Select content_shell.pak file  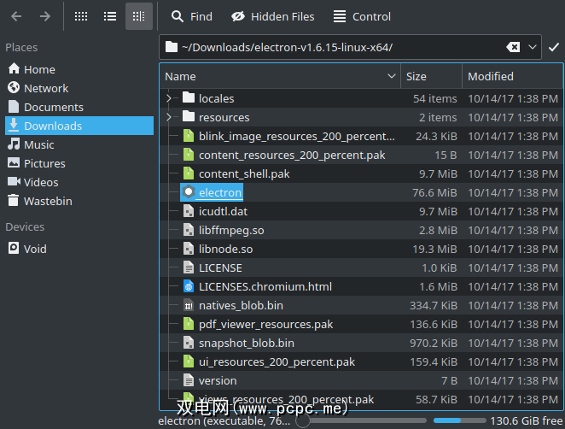[x=244, y=174]
